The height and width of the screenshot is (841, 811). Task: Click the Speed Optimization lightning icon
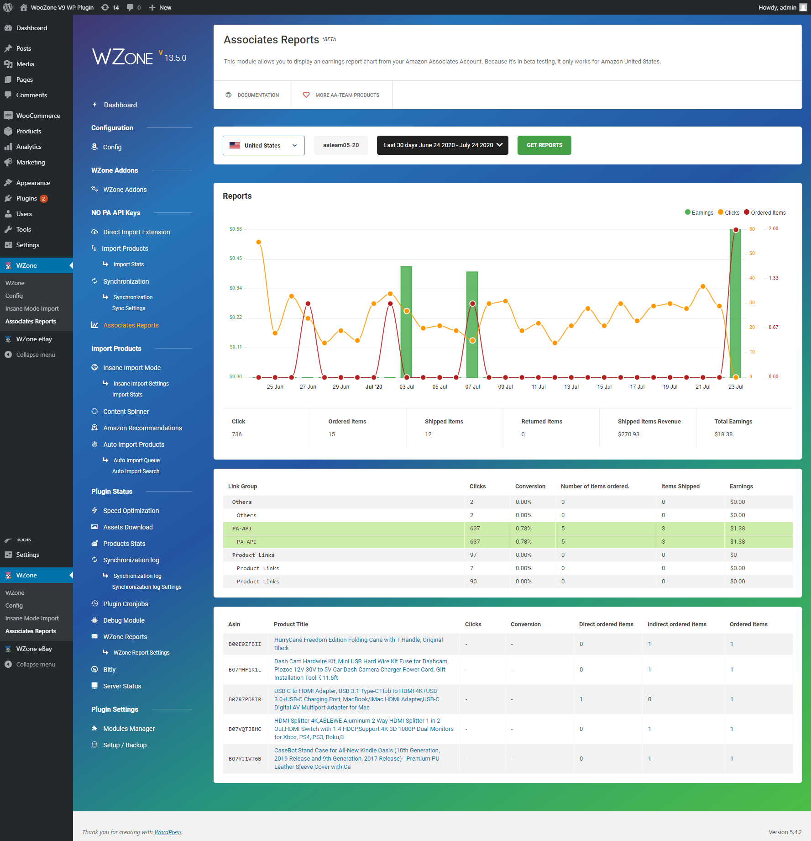[94, 510]
